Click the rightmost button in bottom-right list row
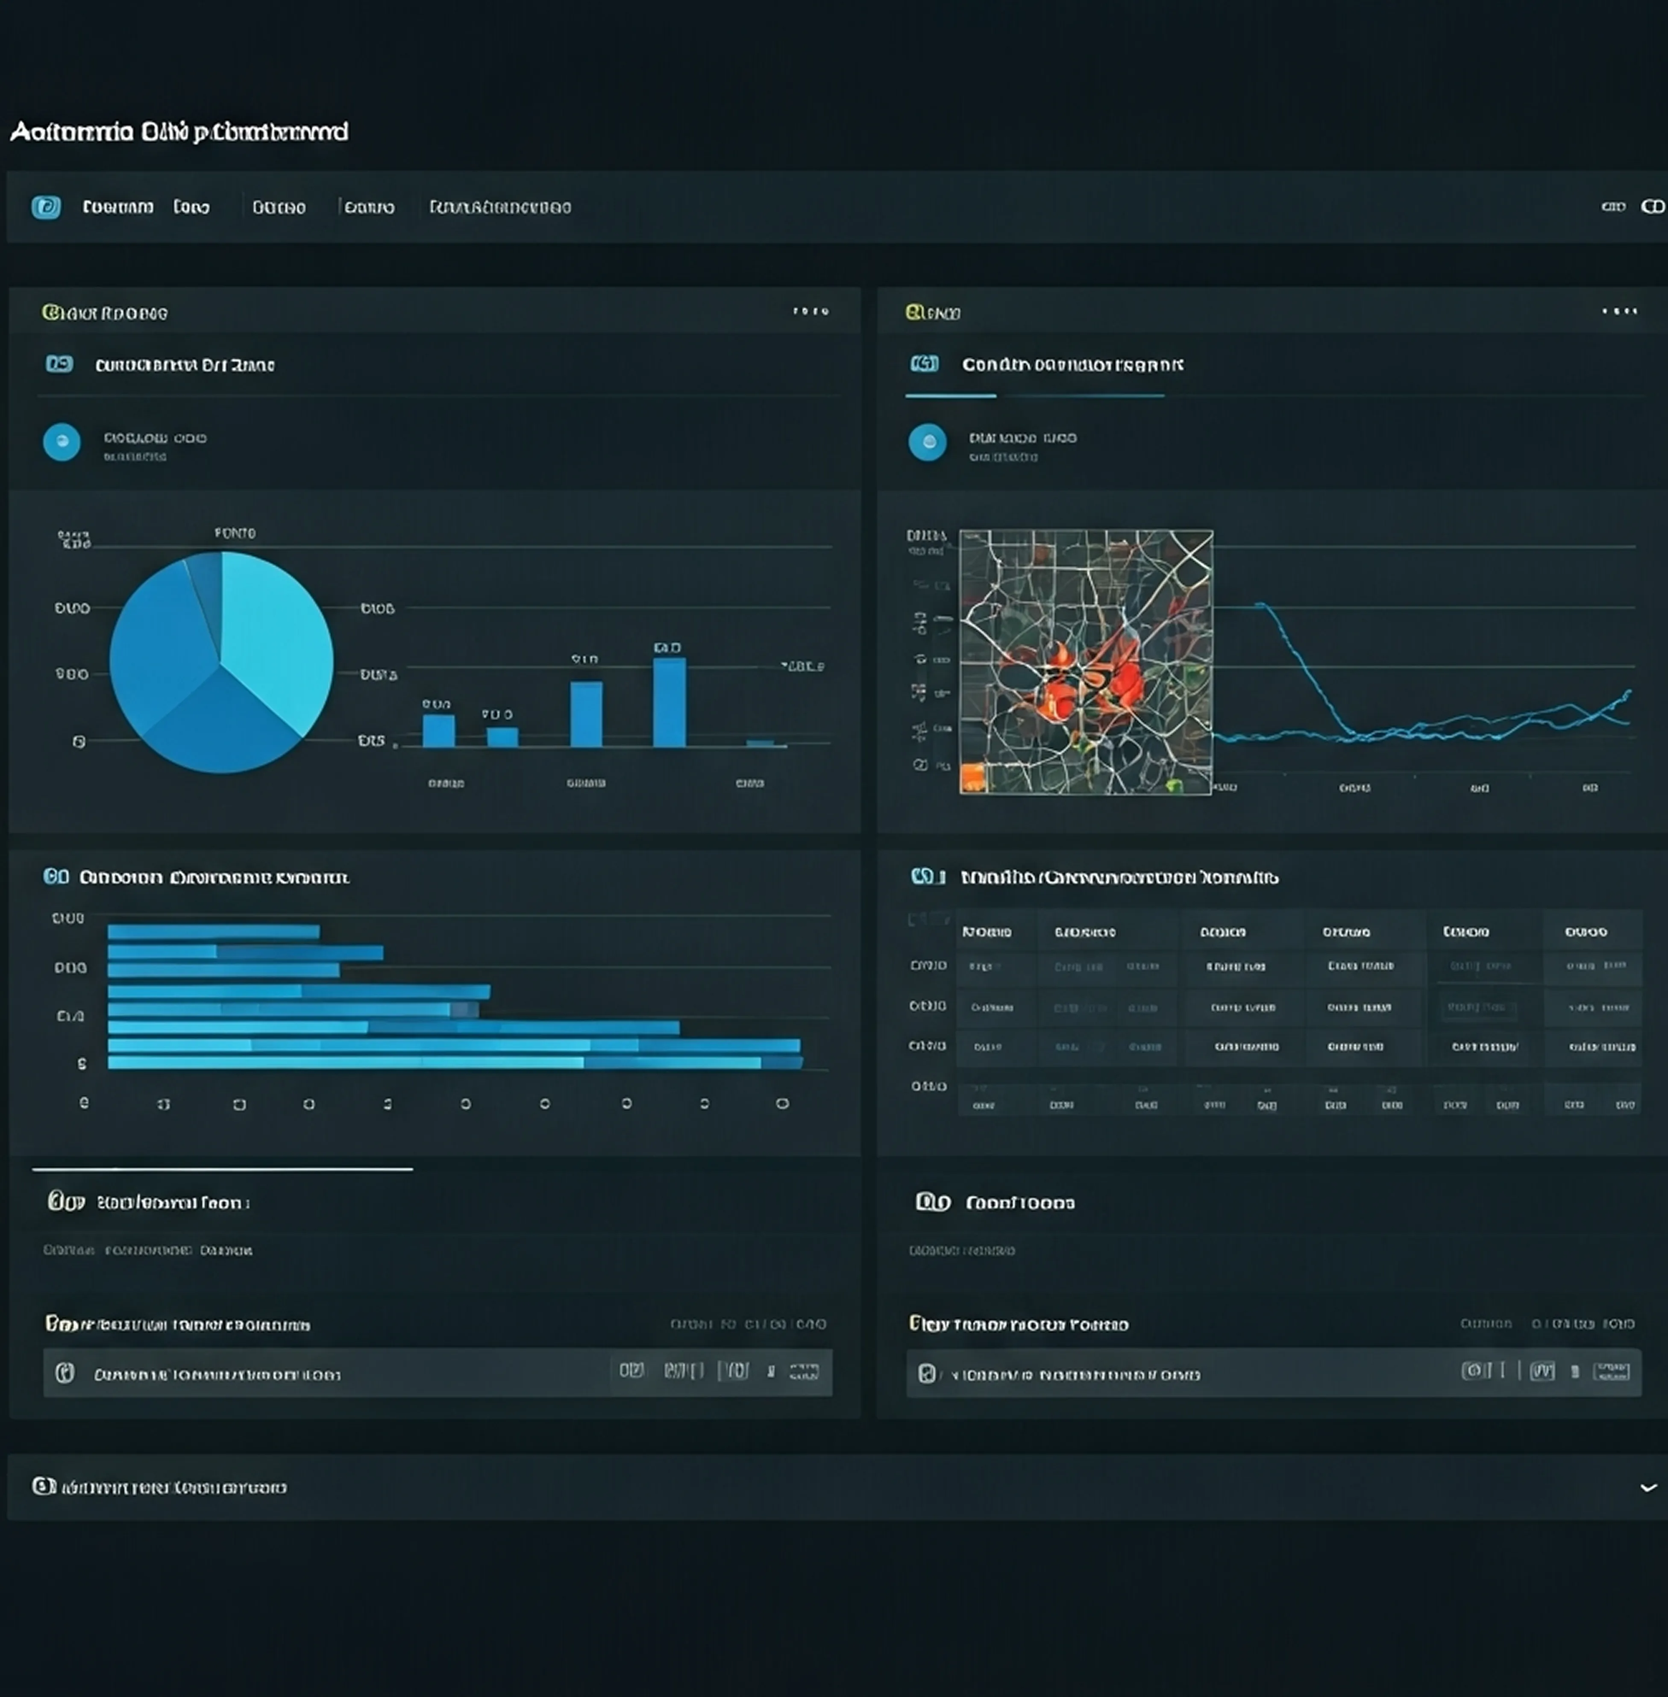Viewport: 1668px width, 1697px height. [1612, 1371]
